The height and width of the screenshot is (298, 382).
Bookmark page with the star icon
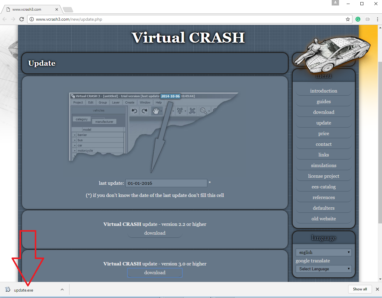pos(348,19)
